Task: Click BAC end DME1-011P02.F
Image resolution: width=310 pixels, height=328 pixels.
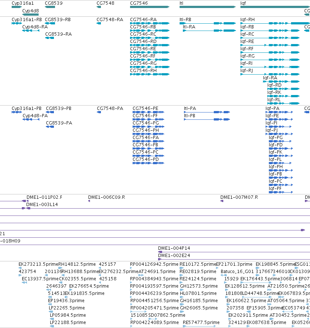Action: pyautogui.click(x=44, y=197)
